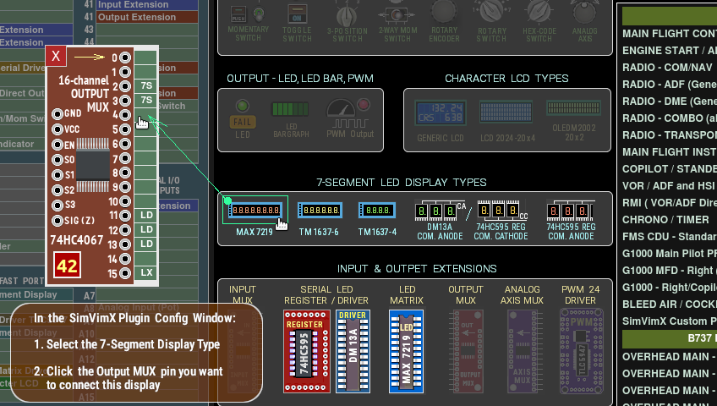This screenshot has width=717, height=406.
Task: Select the MAX 7219 seven-segment display type
Action: point(257,211)
